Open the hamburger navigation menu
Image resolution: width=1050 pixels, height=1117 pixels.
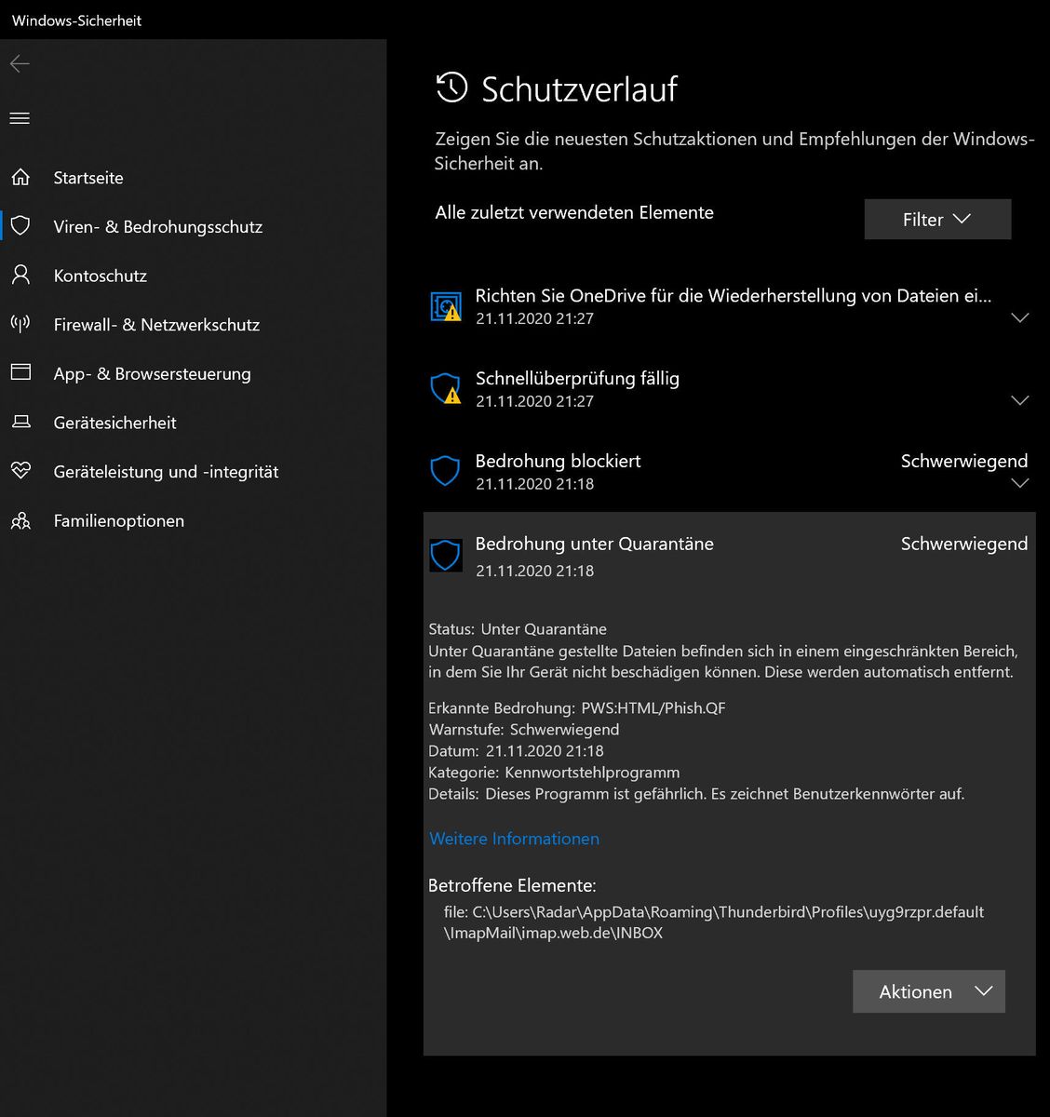20,118
